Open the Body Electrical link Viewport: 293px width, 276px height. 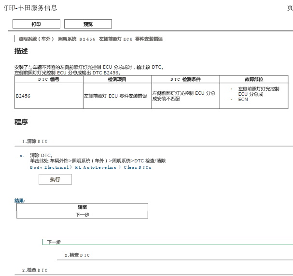[x=50, y=167]
